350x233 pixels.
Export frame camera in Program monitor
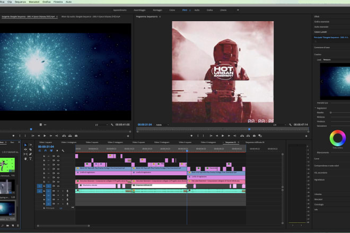pyautogui.click(x=254, y=136)
